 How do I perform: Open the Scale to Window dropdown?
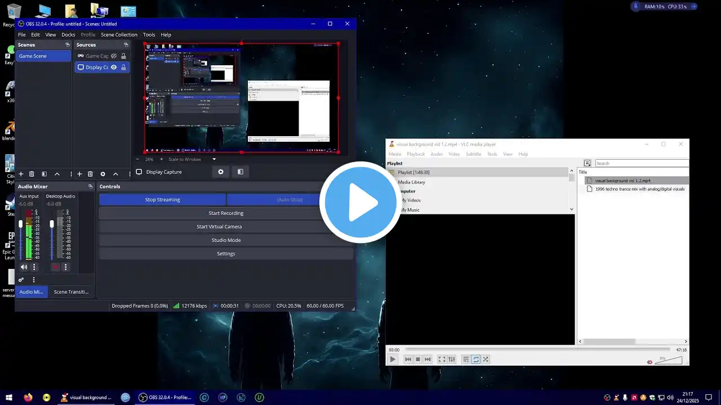click(x=214, y=159)
